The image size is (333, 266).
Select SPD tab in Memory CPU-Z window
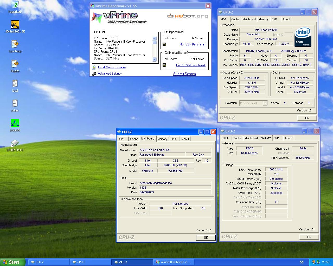(277, 138)
